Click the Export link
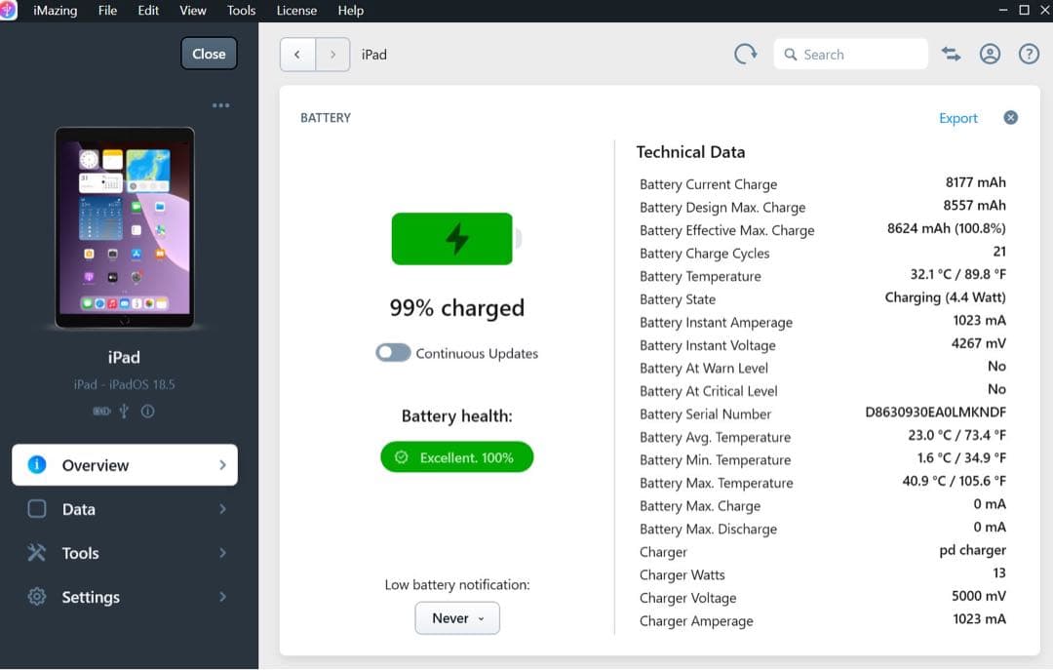This screenshot has height=670, width=1053. 958,118
